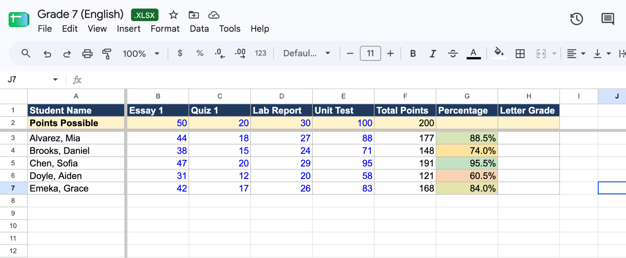This screenshot has width=626, height=258.
Task: Open the Data menu
Action: tap(199, 29)
